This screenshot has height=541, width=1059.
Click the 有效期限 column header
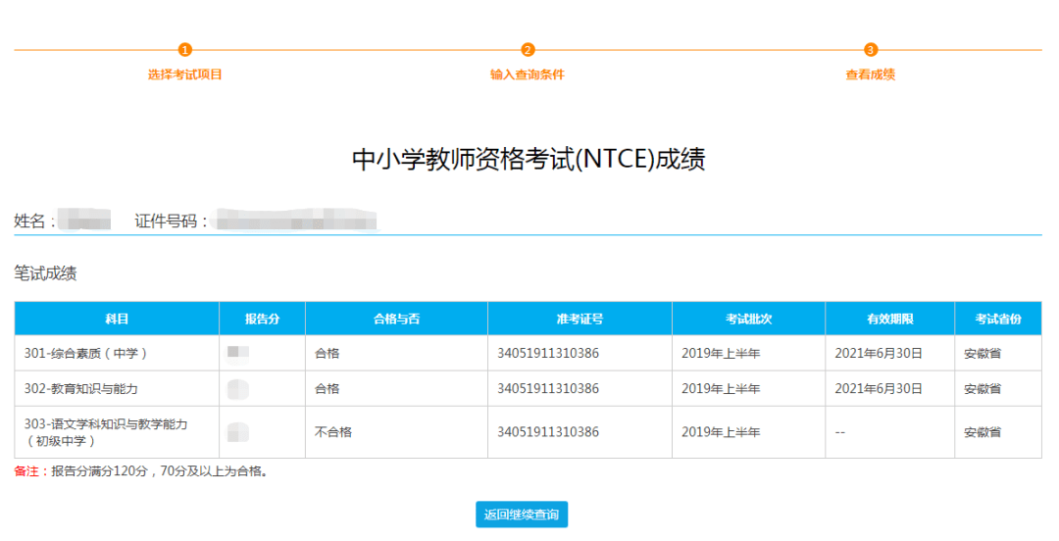(x=889, y=320)
